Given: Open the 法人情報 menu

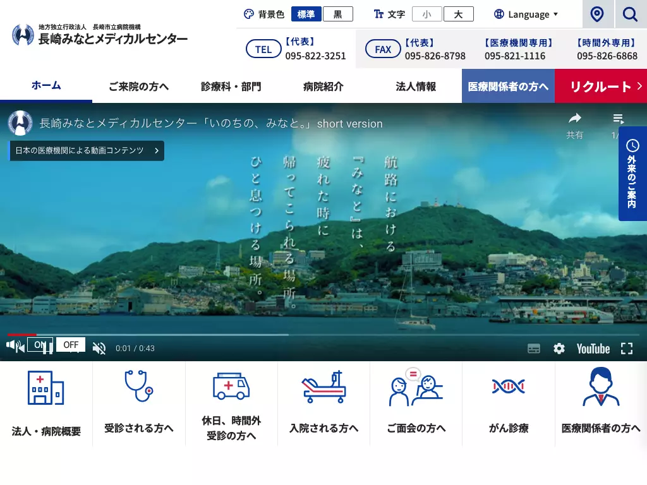Looking at the screenshot, I should 416,86.
